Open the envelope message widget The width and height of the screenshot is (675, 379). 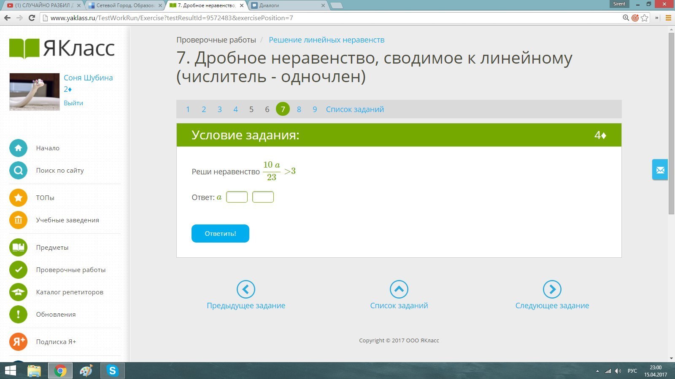[x=660, y=170]
